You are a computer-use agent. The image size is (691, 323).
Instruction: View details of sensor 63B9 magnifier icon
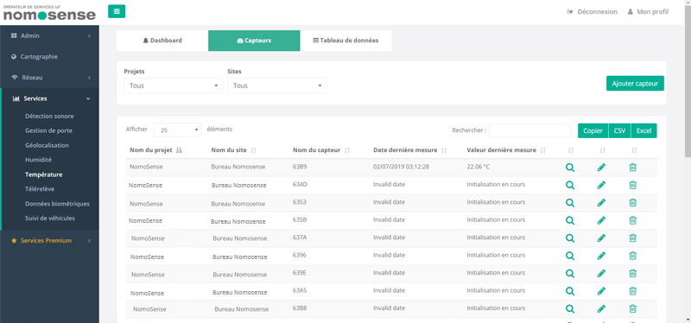point(570,168)
